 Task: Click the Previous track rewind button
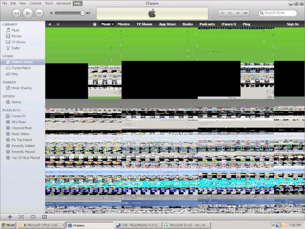17,13
